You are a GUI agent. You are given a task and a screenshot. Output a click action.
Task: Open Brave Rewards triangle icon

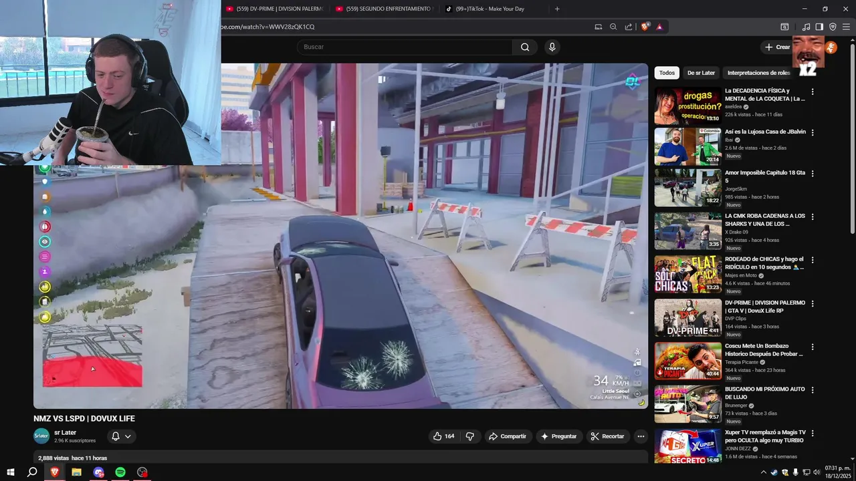coord(659,27)
